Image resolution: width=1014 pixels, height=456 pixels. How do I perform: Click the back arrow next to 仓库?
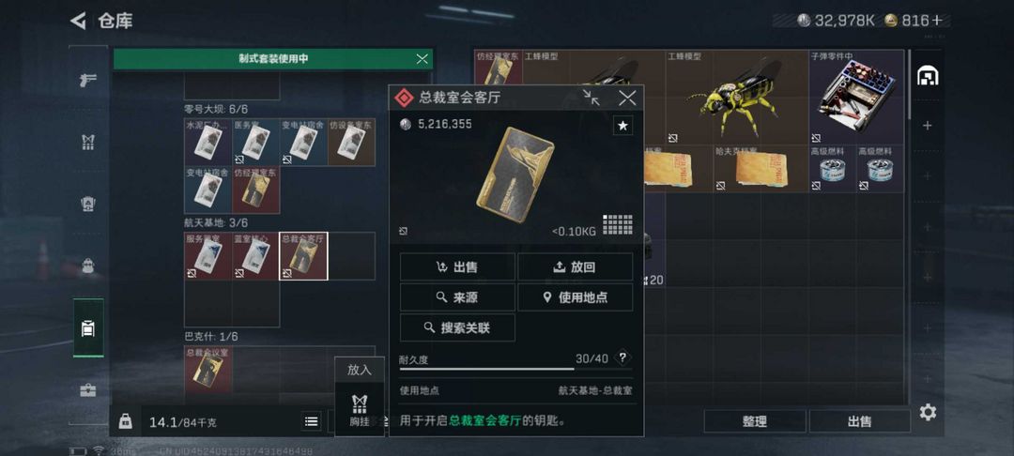tap(78, 21)
